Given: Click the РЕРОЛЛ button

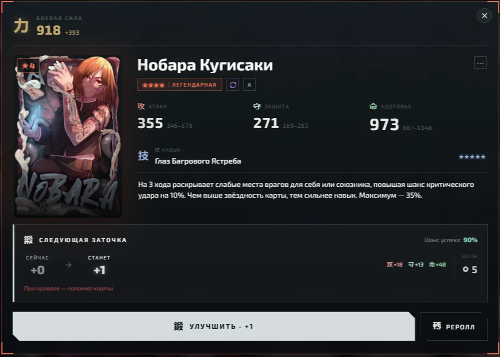Looking at the screenshot, I should pyautogui.click(x=454, y=326).
